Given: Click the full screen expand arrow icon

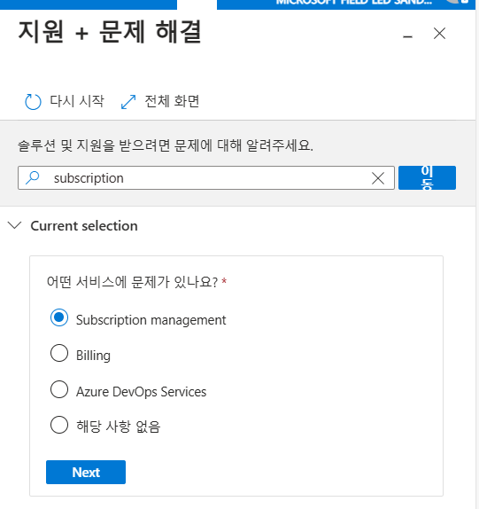Looking at the screenshot, I should [x=128, y=102].
